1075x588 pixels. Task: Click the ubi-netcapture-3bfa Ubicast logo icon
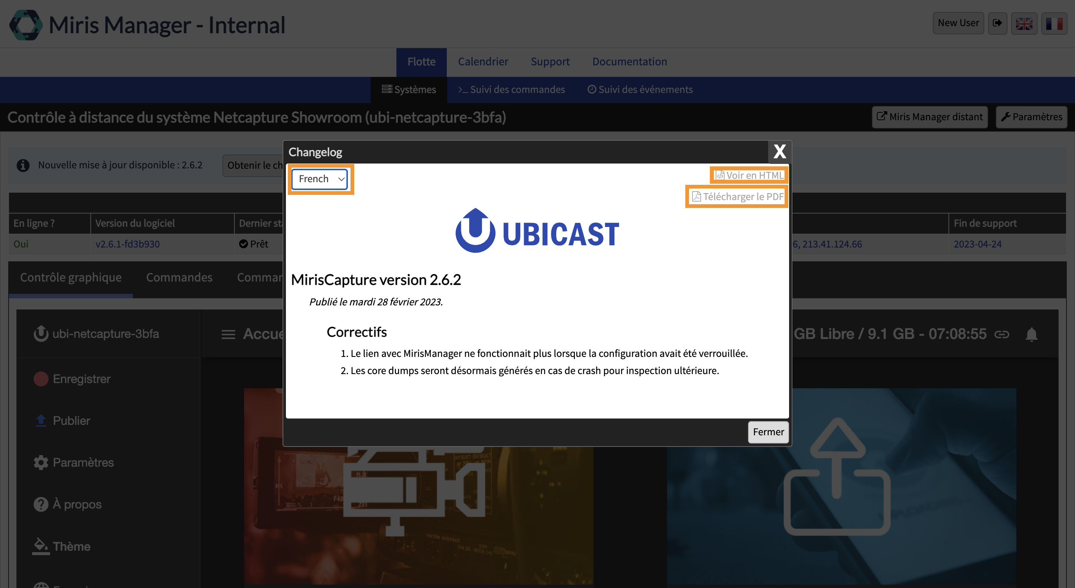tap(41, 333)
